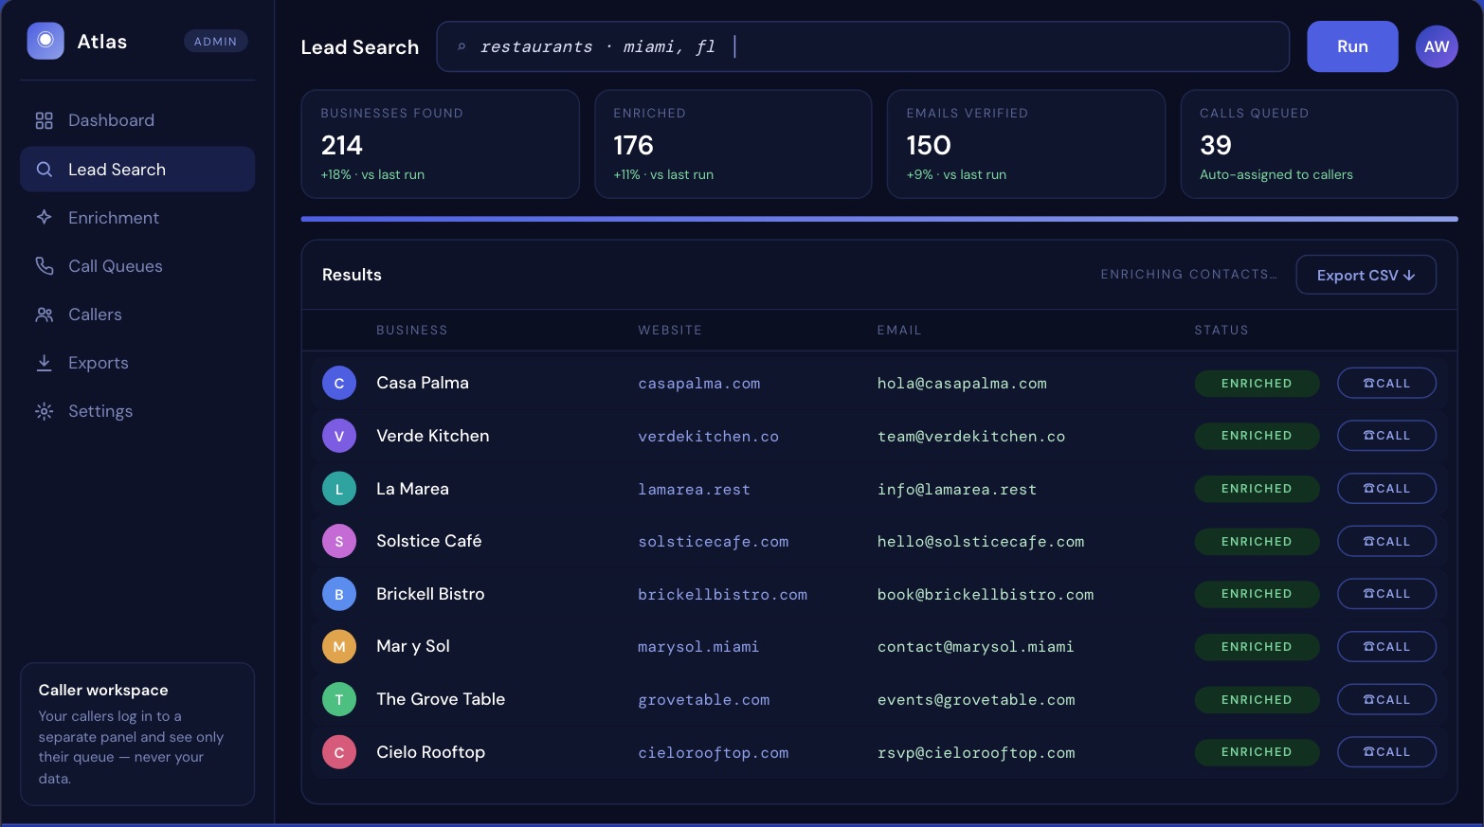This screenshot has height=827, width=1484.
Task: Click La Marea's L avatar
Action: pyautogui.click(x=339, y=489)
